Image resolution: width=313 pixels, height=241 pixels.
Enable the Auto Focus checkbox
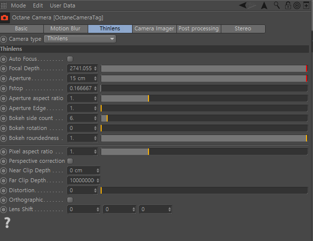pyautogui.click(x=70, y=59)
